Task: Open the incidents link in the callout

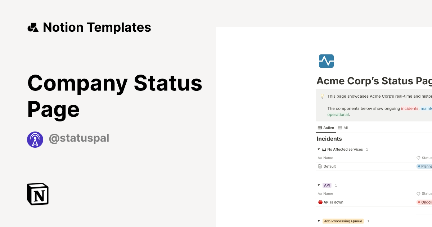Action: pos(410,108)
